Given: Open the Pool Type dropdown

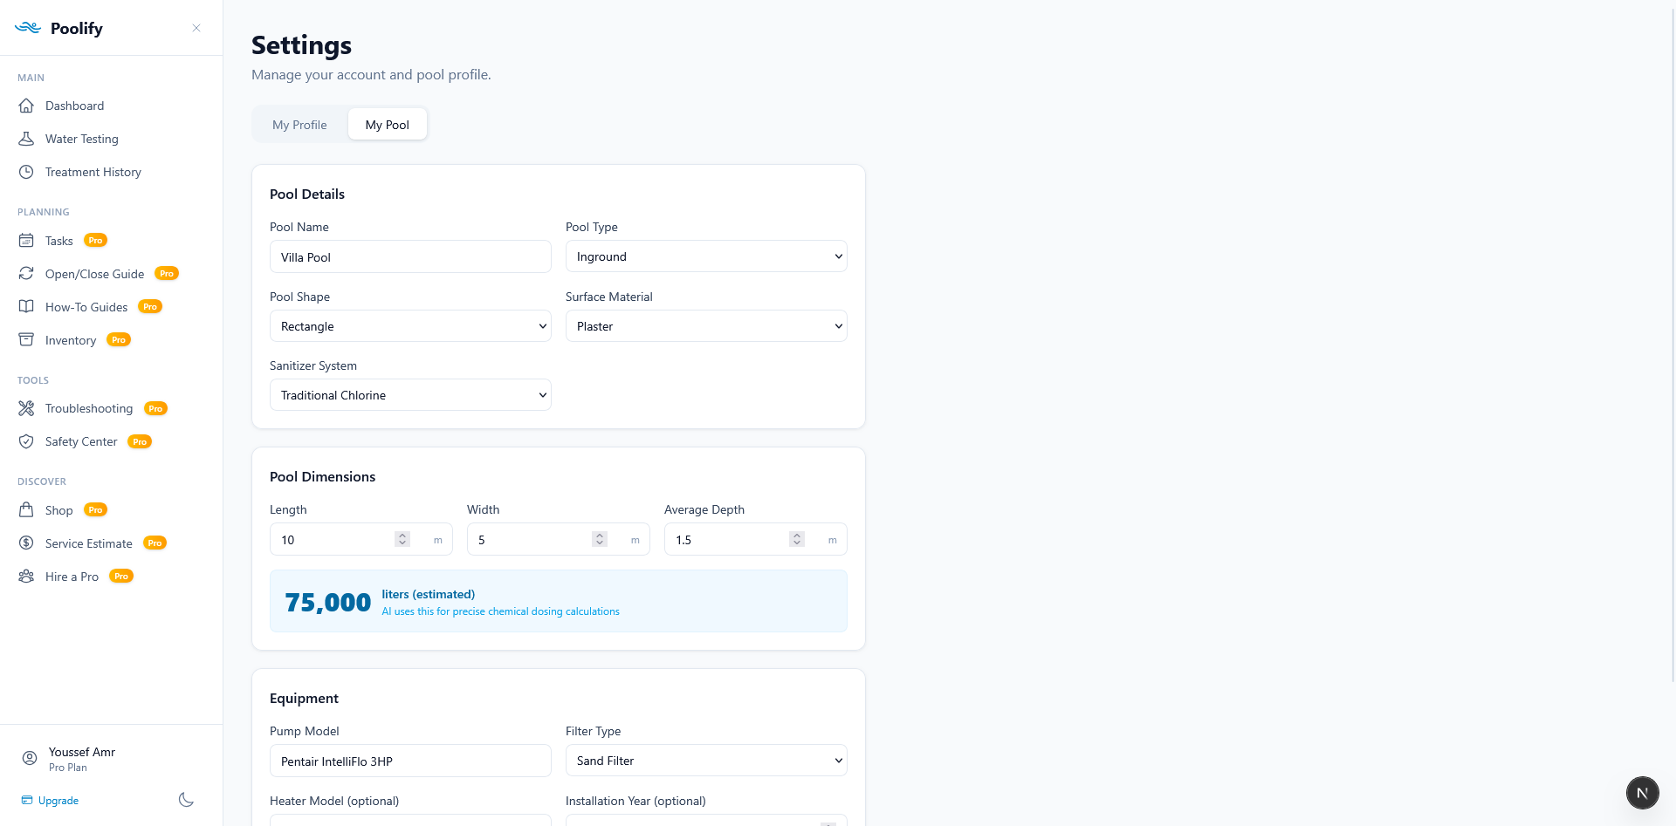Looking at the screenshot, I should 706,256.
